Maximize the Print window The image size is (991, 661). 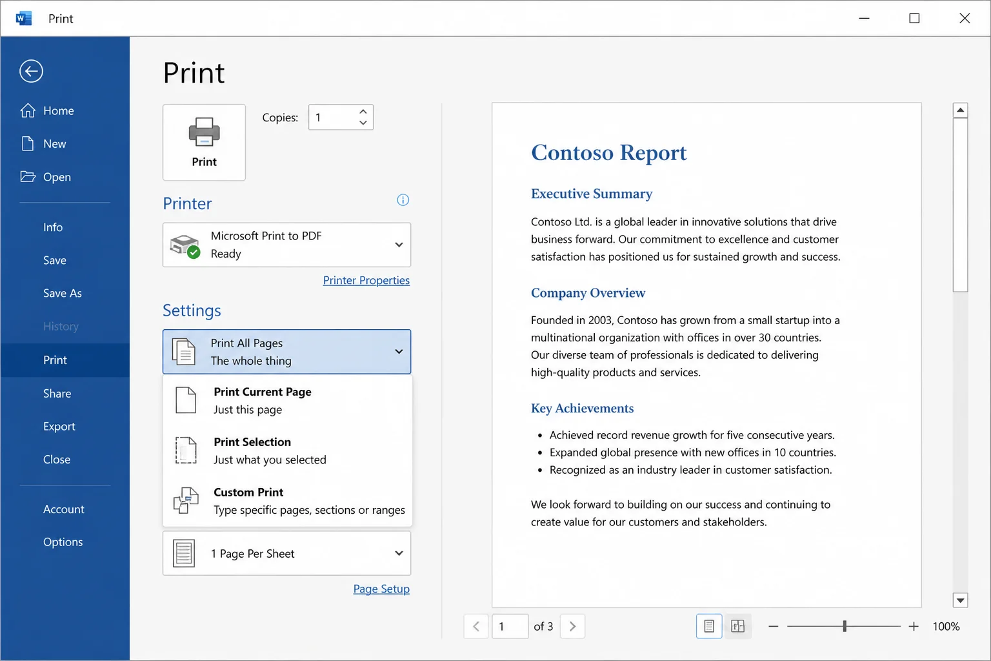(914, 18)
